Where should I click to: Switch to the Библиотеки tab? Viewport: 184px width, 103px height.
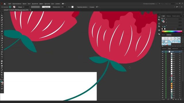point(175,49)
